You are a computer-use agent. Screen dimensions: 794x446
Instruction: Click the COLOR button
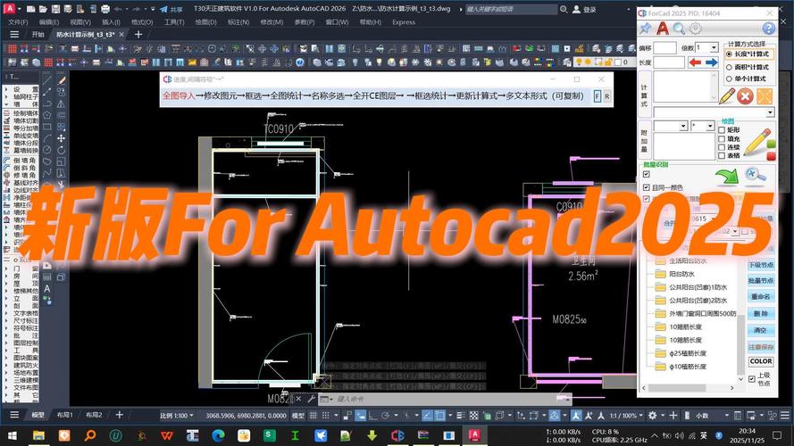(x=761, y=361)
